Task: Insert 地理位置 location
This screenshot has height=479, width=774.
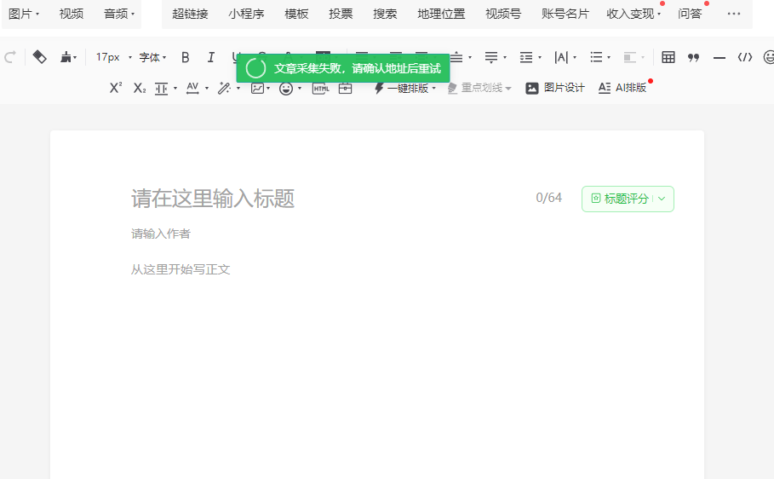Action: [441, 14]
